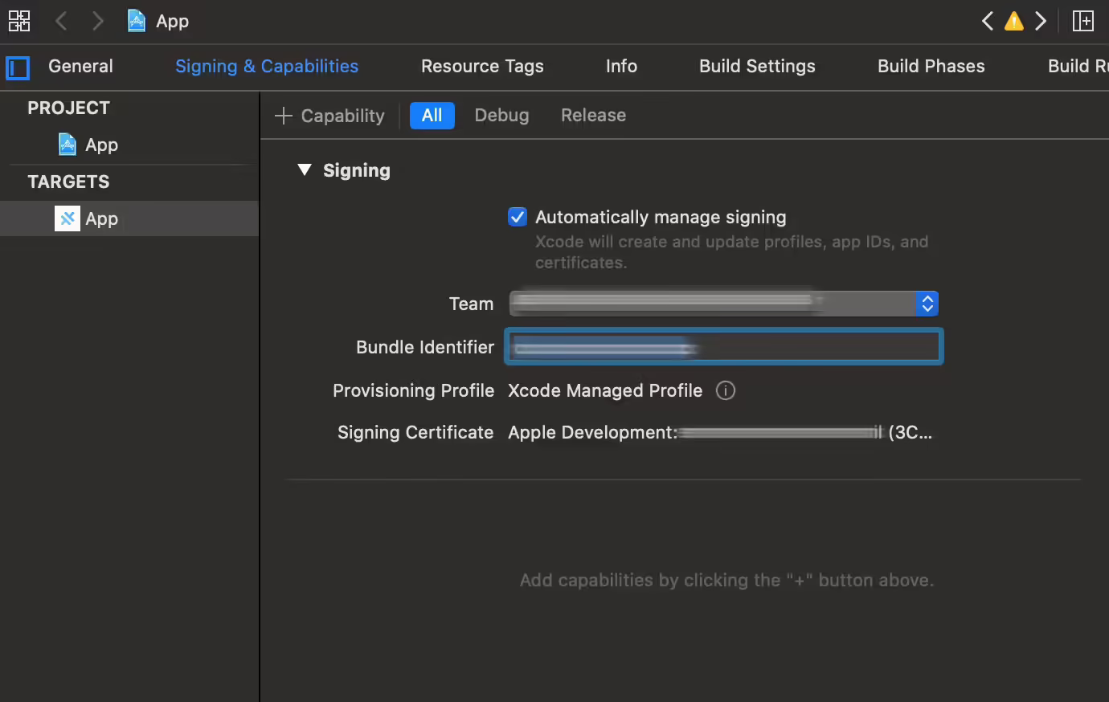This screenshot has height=702, width=1109.
Task: Jump to previous issue arrow
Action: (988, 21)
